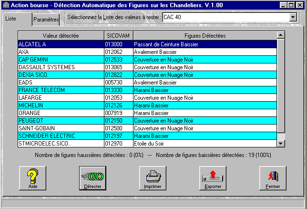Export results with the Exporter button
Image resolution: width=307 pixels, height=209 pixels.
[x=213, y=178]
